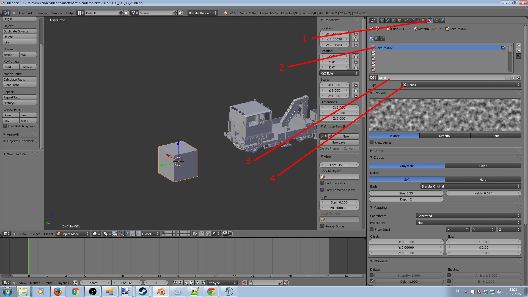
Task: Switch preview to the Material tab
Action: [444, 136]
